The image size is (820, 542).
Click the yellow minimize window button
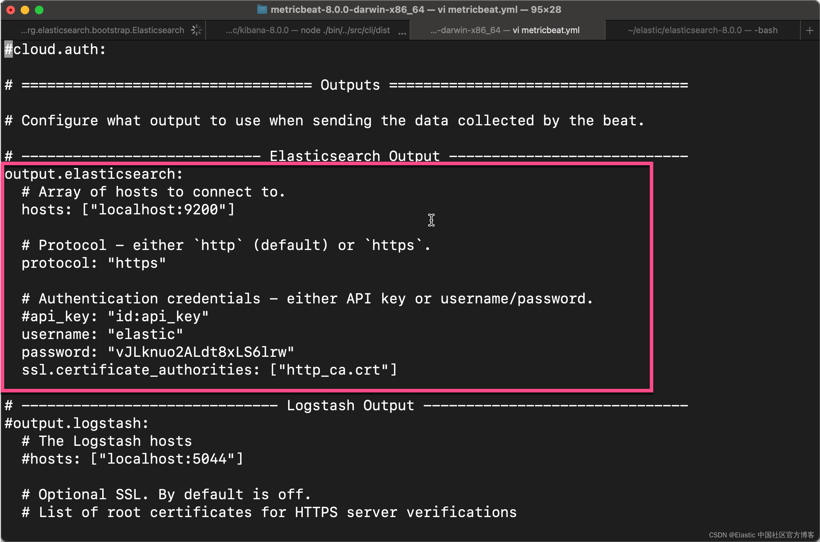click(x=25, y=10)
